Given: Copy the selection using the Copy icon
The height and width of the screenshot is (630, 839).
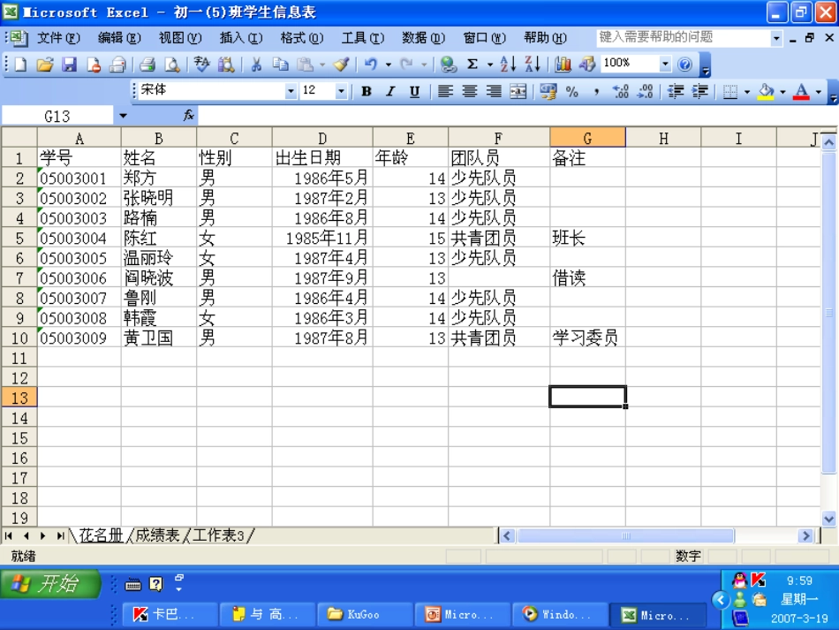Looking at the screenshot, I should (280, 65).
